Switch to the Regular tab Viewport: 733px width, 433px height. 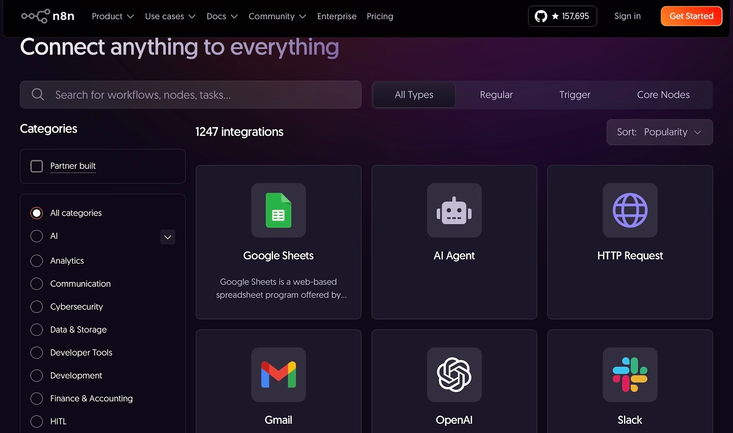point(496,95)
